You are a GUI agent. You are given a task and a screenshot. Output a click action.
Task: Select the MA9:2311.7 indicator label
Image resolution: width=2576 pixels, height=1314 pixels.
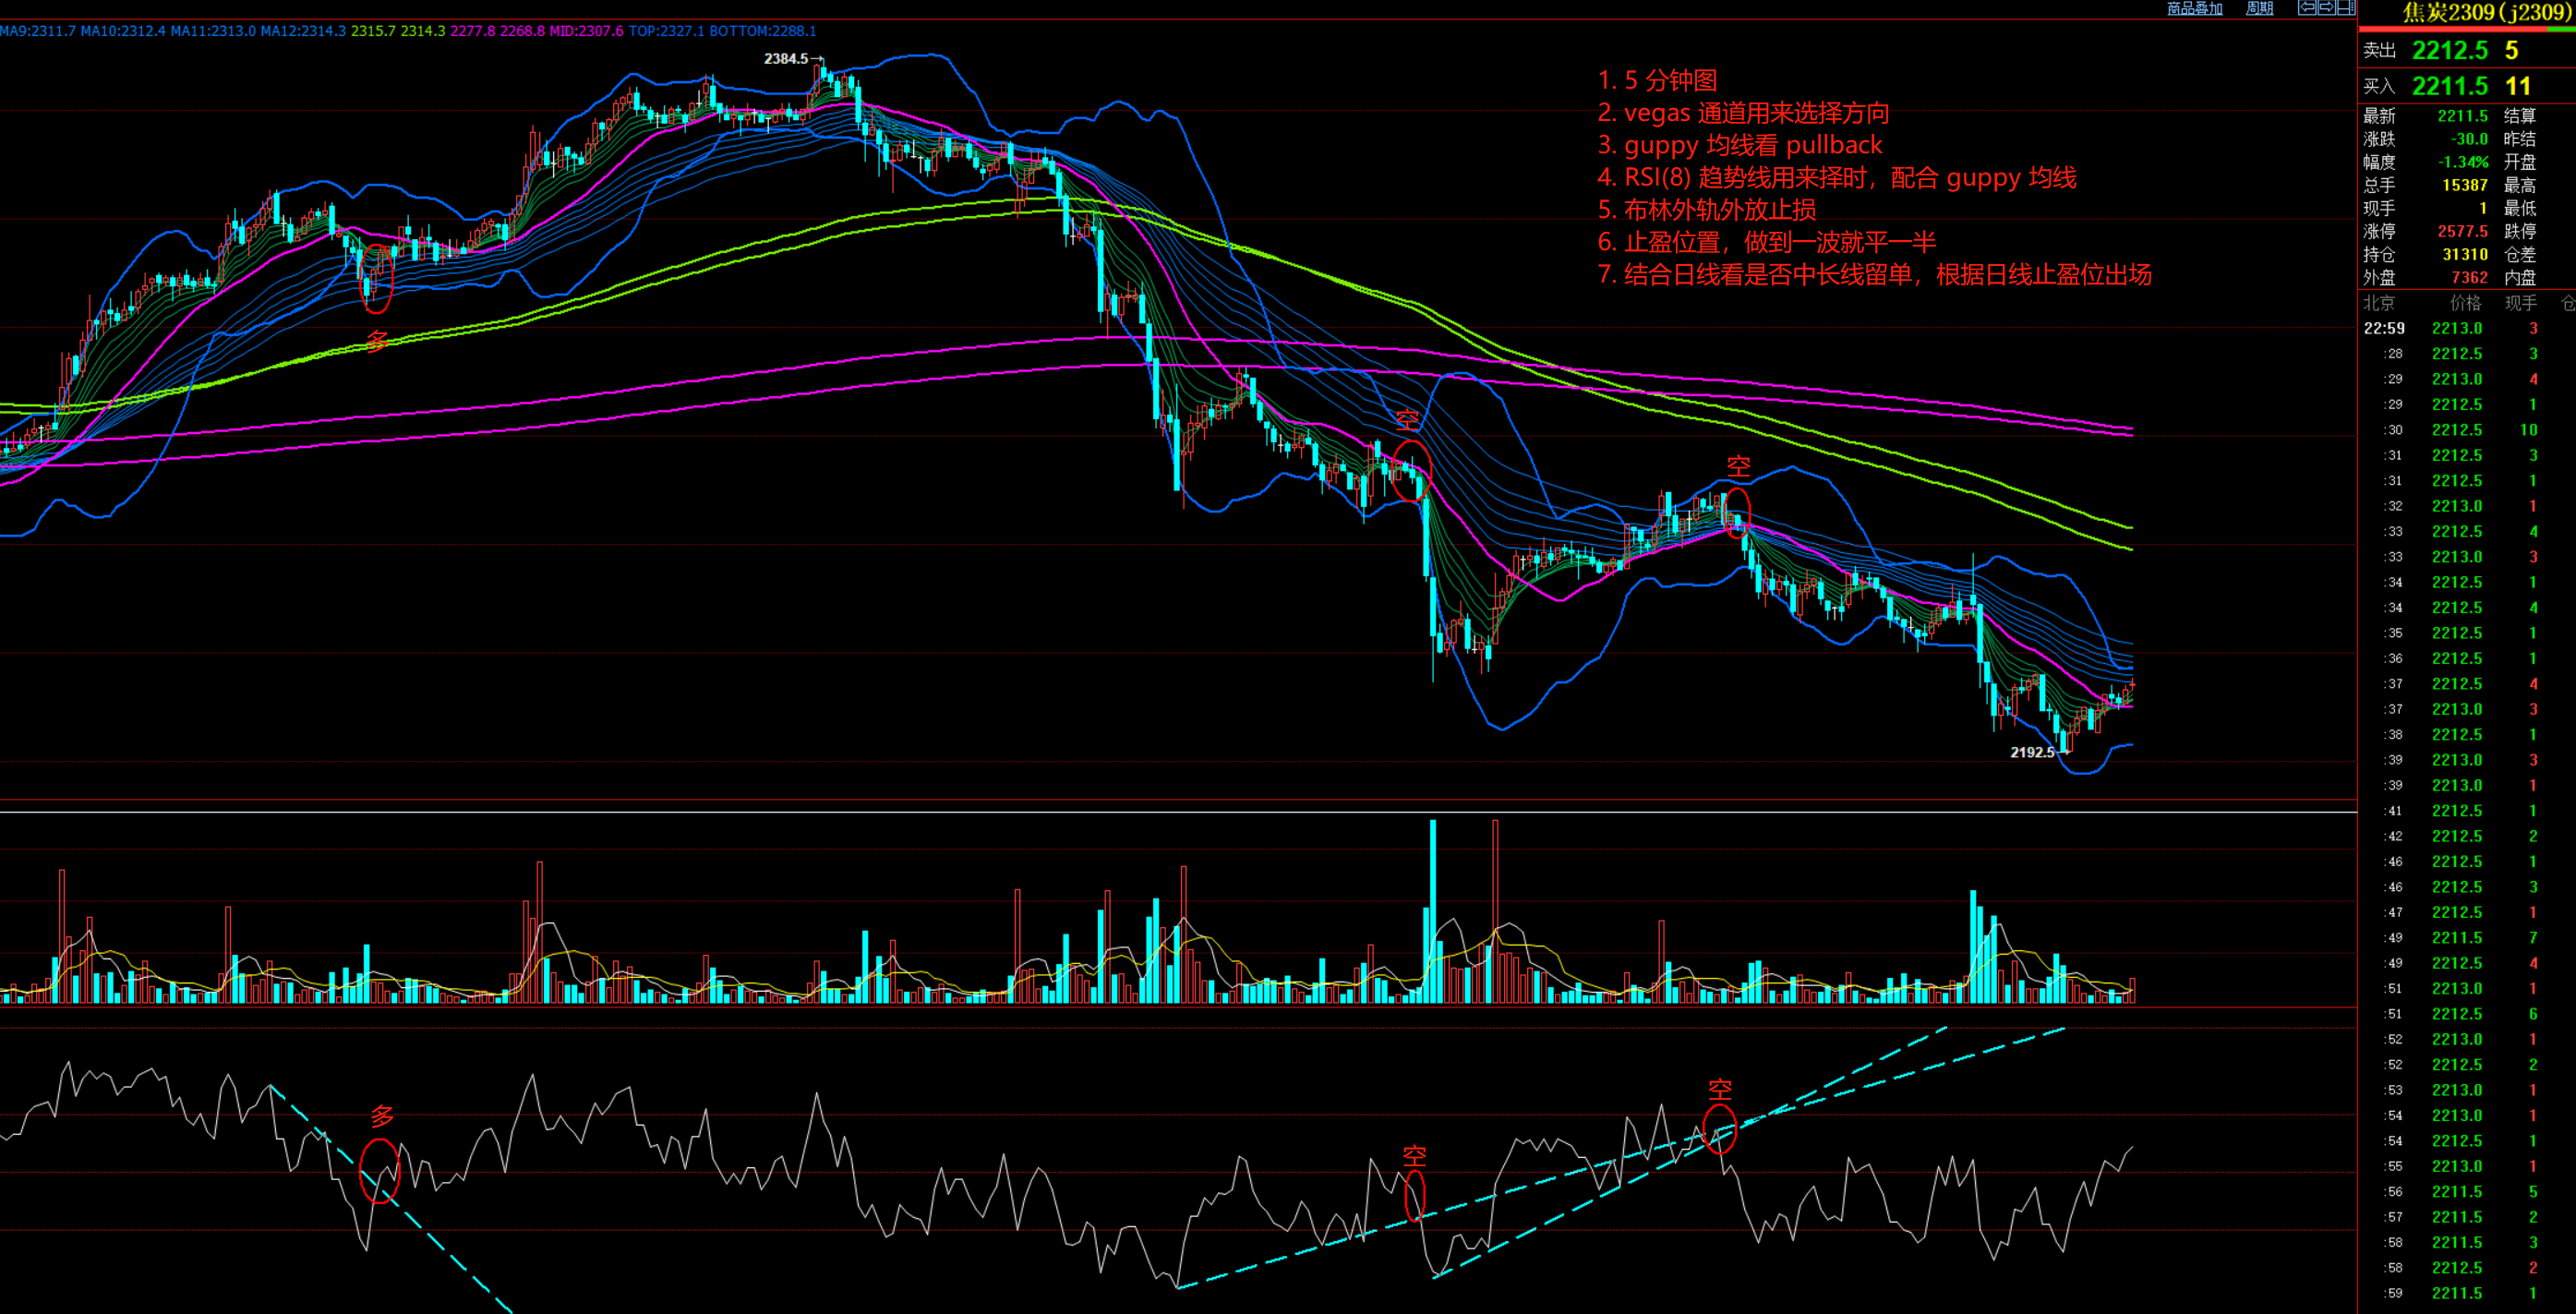(38, 31)
